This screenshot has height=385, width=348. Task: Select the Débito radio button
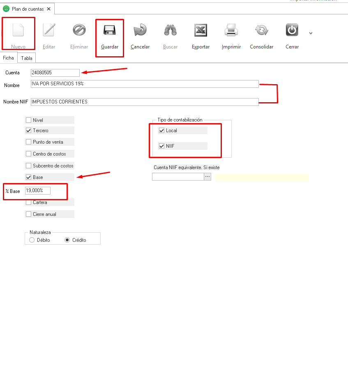point(32,240)
